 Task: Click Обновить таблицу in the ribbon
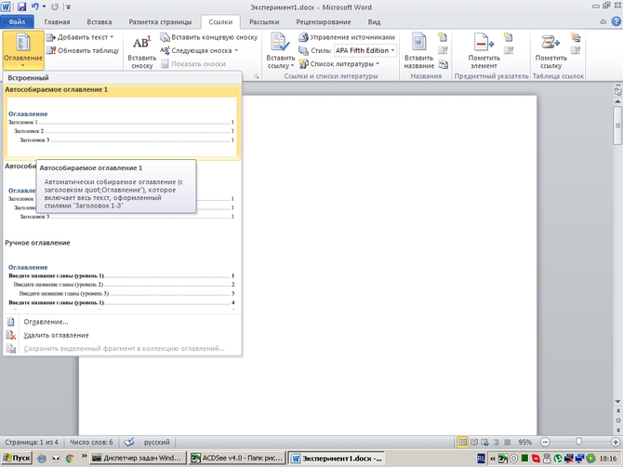82,50
